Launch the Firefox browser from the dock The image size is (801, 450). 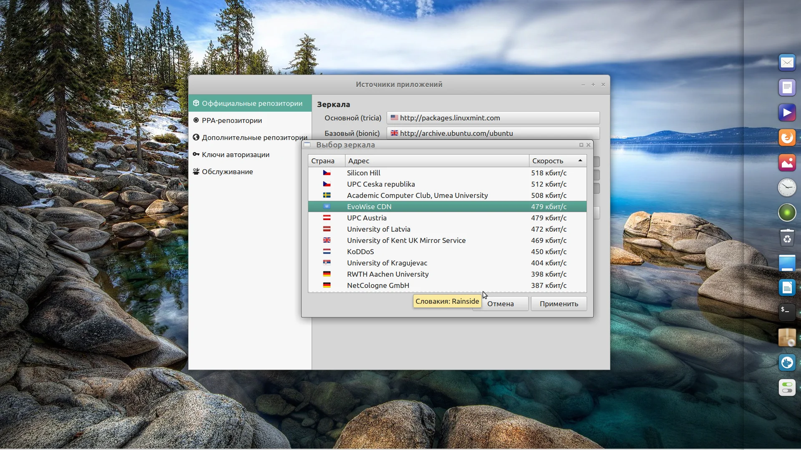point(787,137)
